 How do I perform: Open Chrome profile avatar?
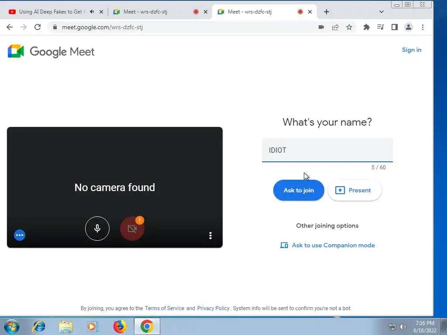click(x=409, y=27)
